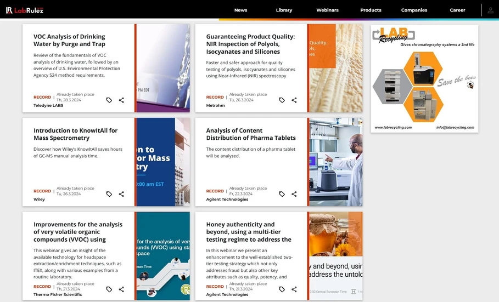
Task: Open the News menu
Action: (240, 10)
